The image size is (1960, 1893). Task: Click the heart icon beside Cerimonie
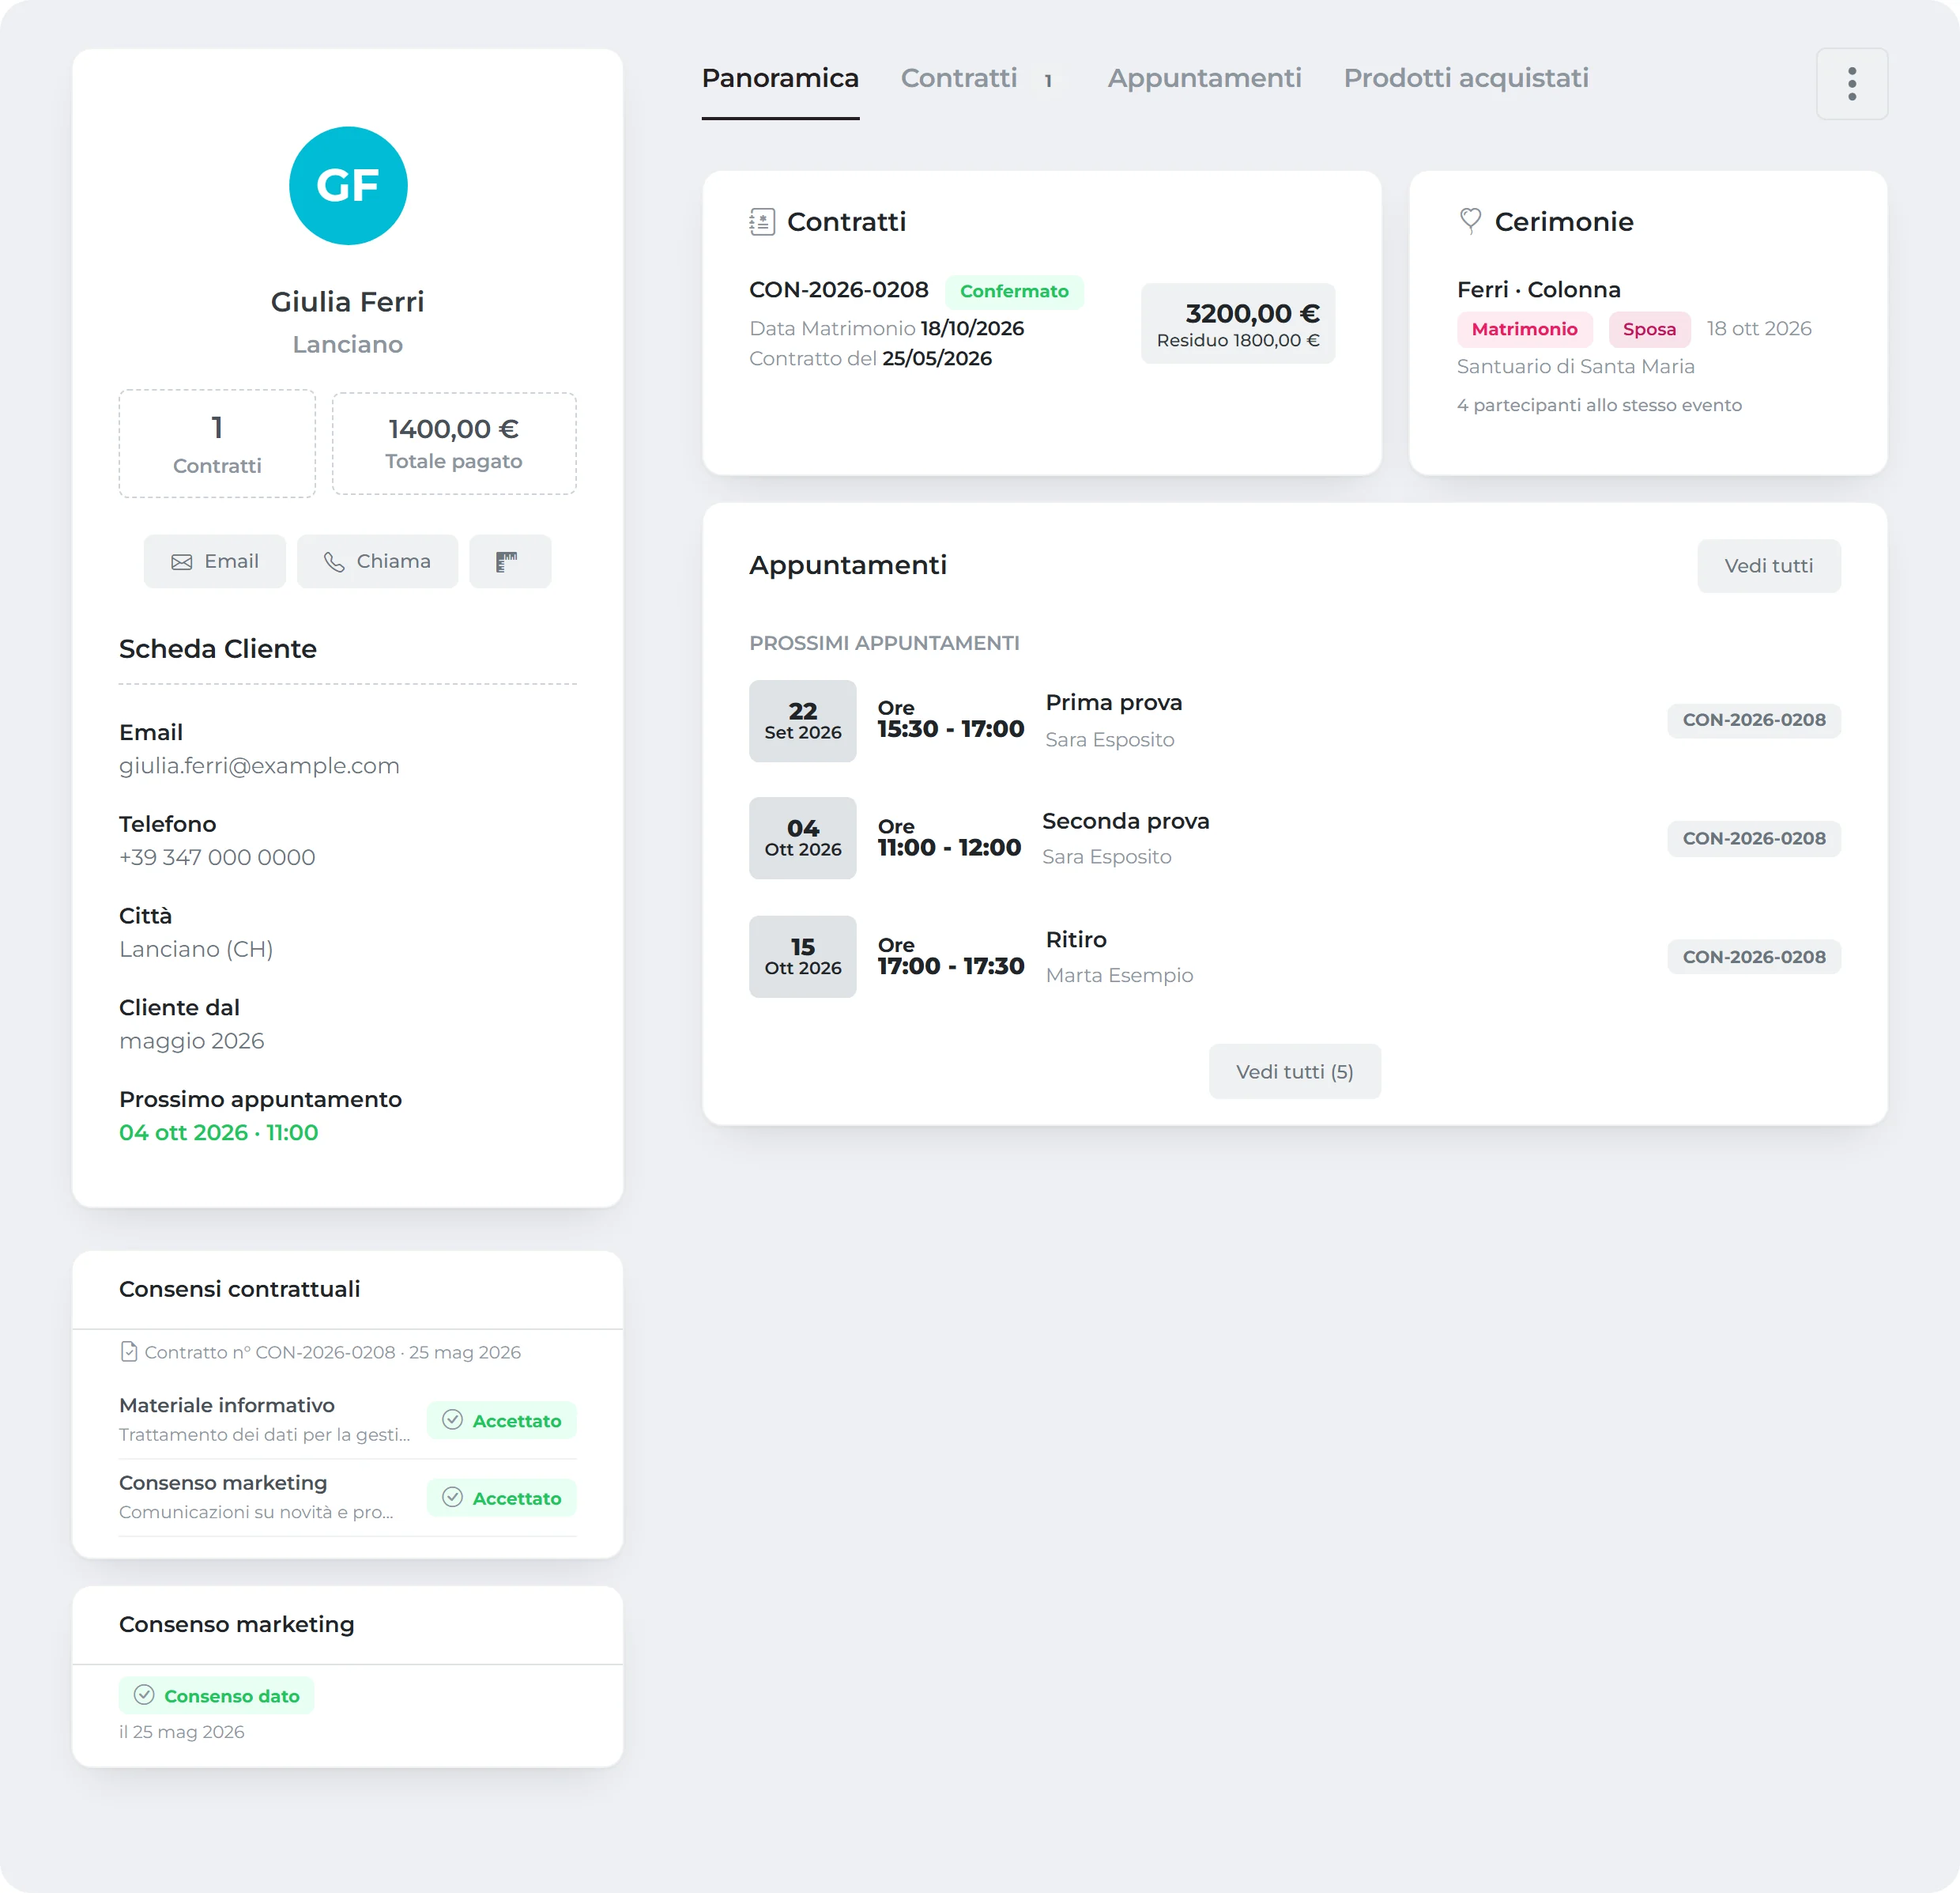1469,220
